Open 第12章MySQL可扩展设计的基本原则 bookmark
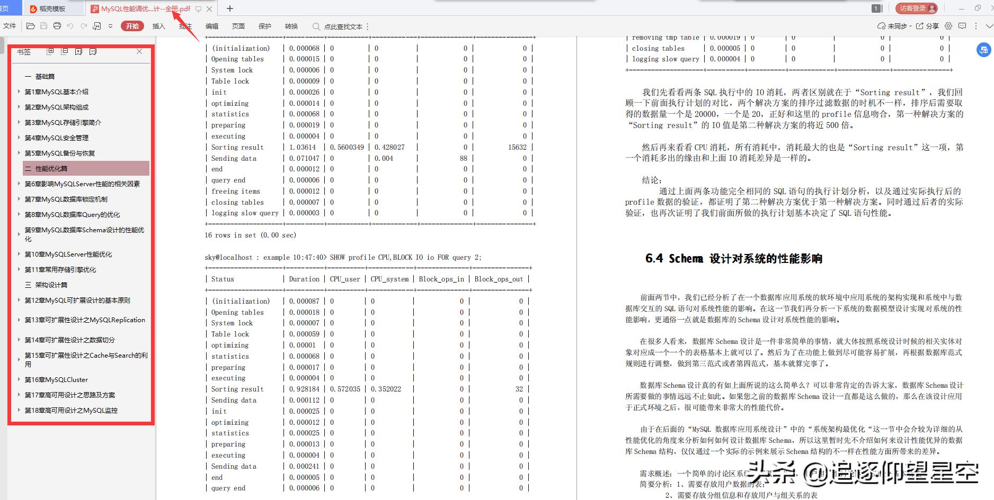 pos(77,301)
